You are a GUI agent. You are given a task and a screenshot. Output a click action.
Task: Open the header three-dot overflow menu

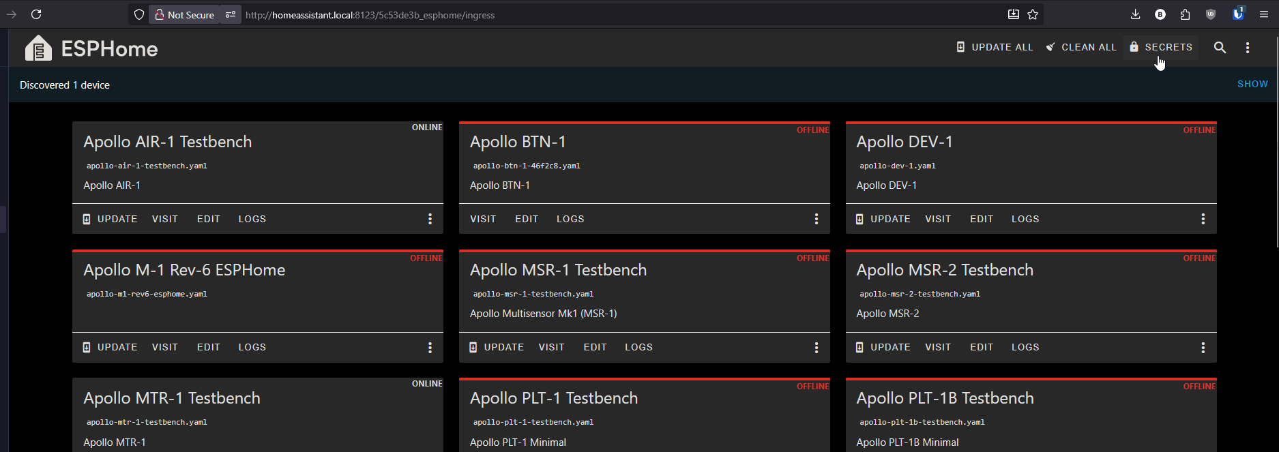click(x=1248, y=48)
